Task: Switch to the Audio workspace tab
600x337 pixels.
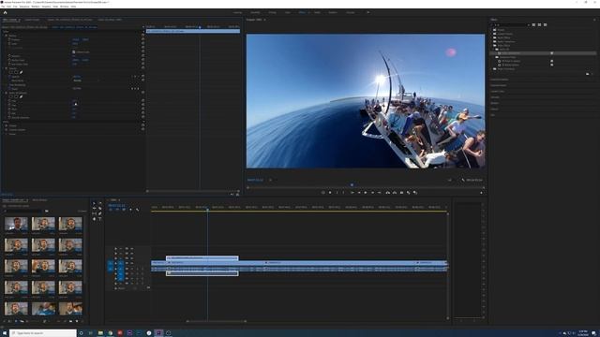Action: coord(317,12)
